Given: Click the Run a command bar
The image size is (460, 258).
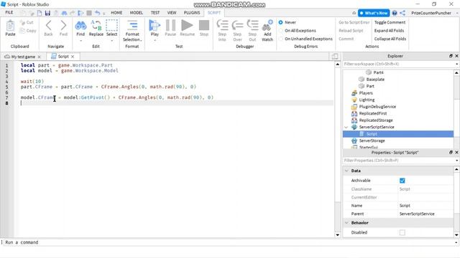Looking at the screenshot, I should tap(229, 242).
